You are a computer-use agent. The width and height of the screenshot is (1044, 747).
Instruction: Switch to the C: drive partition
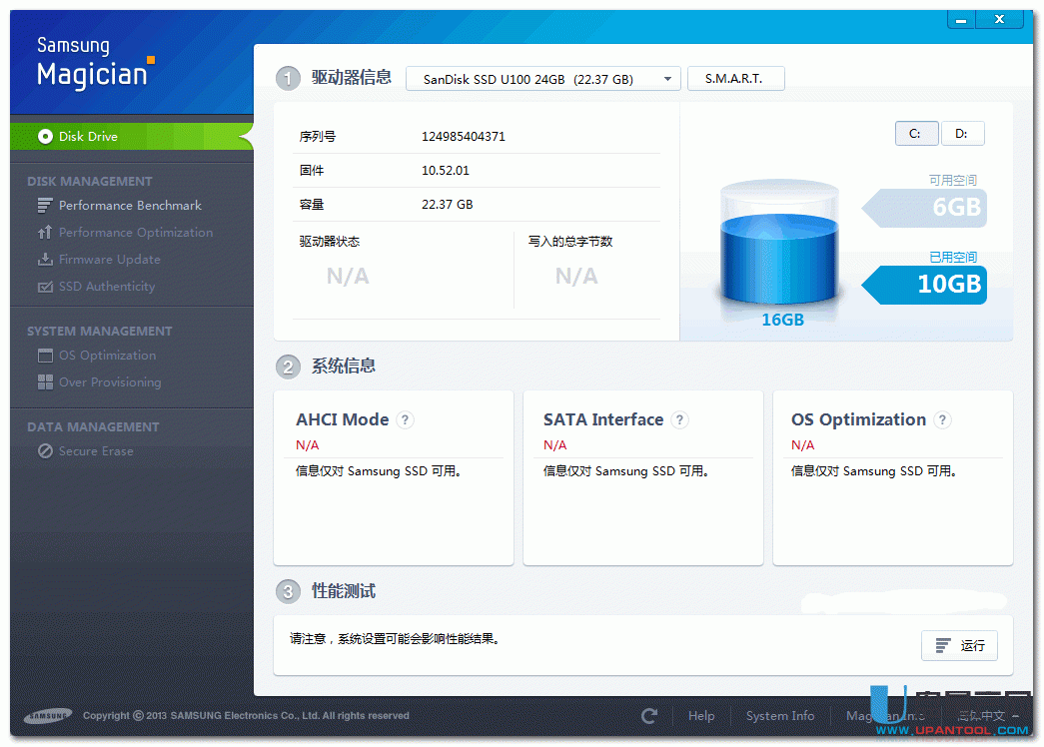pyautogui.click(x=916, y=134)
